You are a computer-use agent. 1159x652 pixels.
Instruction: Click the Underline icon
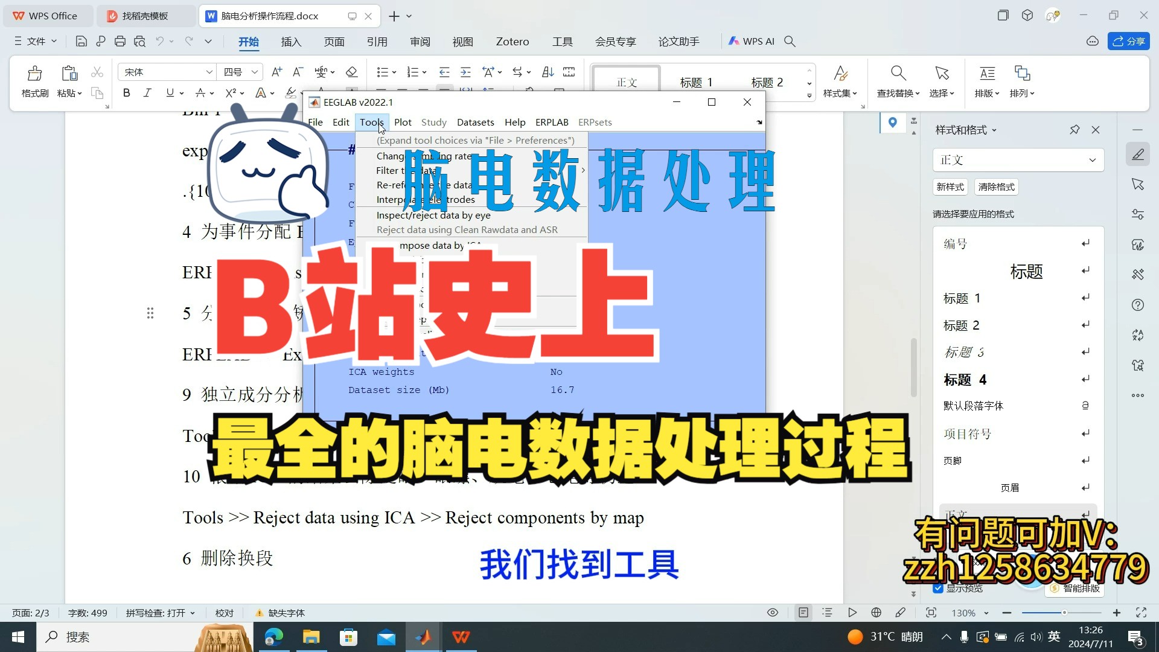[x=170, y=93]
